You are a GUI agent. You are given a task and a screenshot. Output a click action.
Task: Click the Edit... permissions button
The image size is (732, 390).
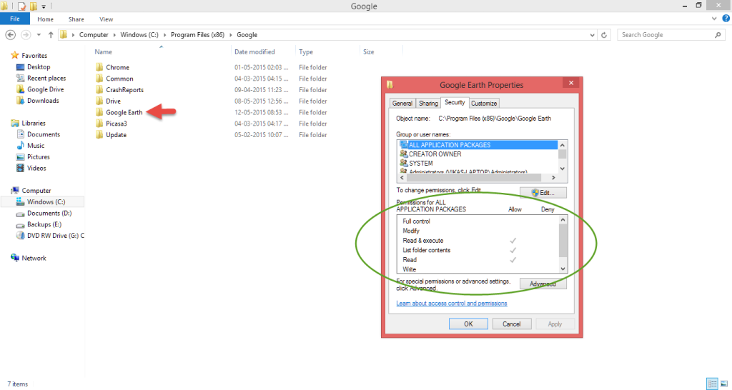click(543, 193)
